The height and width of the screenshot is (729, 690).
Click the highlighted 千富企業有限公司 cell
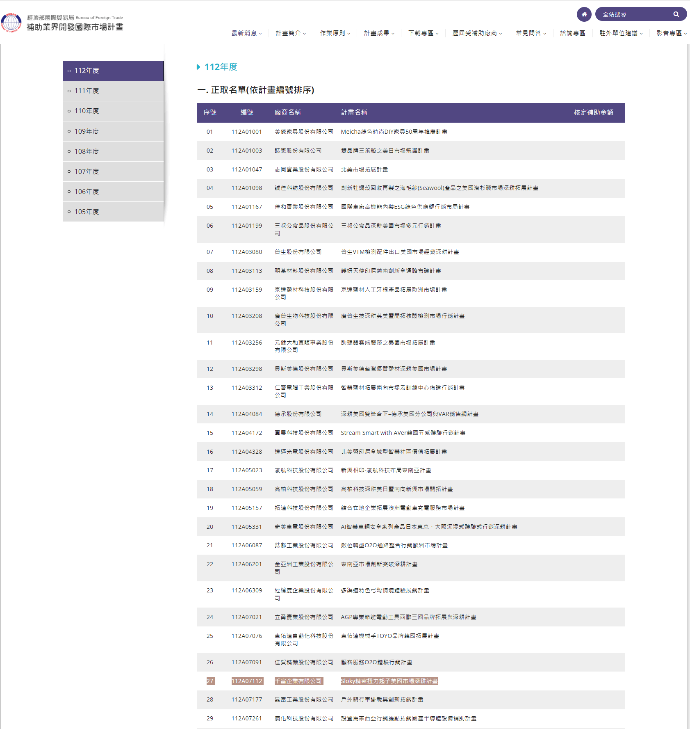(x=298, y=681)
